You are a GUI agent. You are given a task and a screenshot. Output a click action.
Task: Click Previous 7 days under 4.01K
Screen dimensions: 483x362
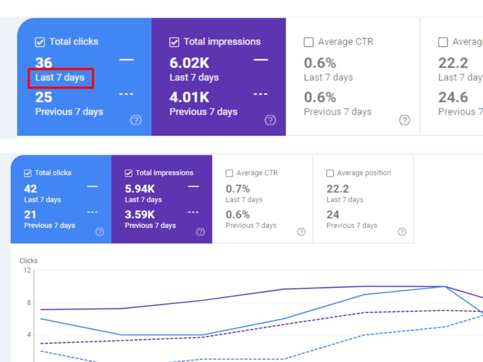click(x=203, y=112)
